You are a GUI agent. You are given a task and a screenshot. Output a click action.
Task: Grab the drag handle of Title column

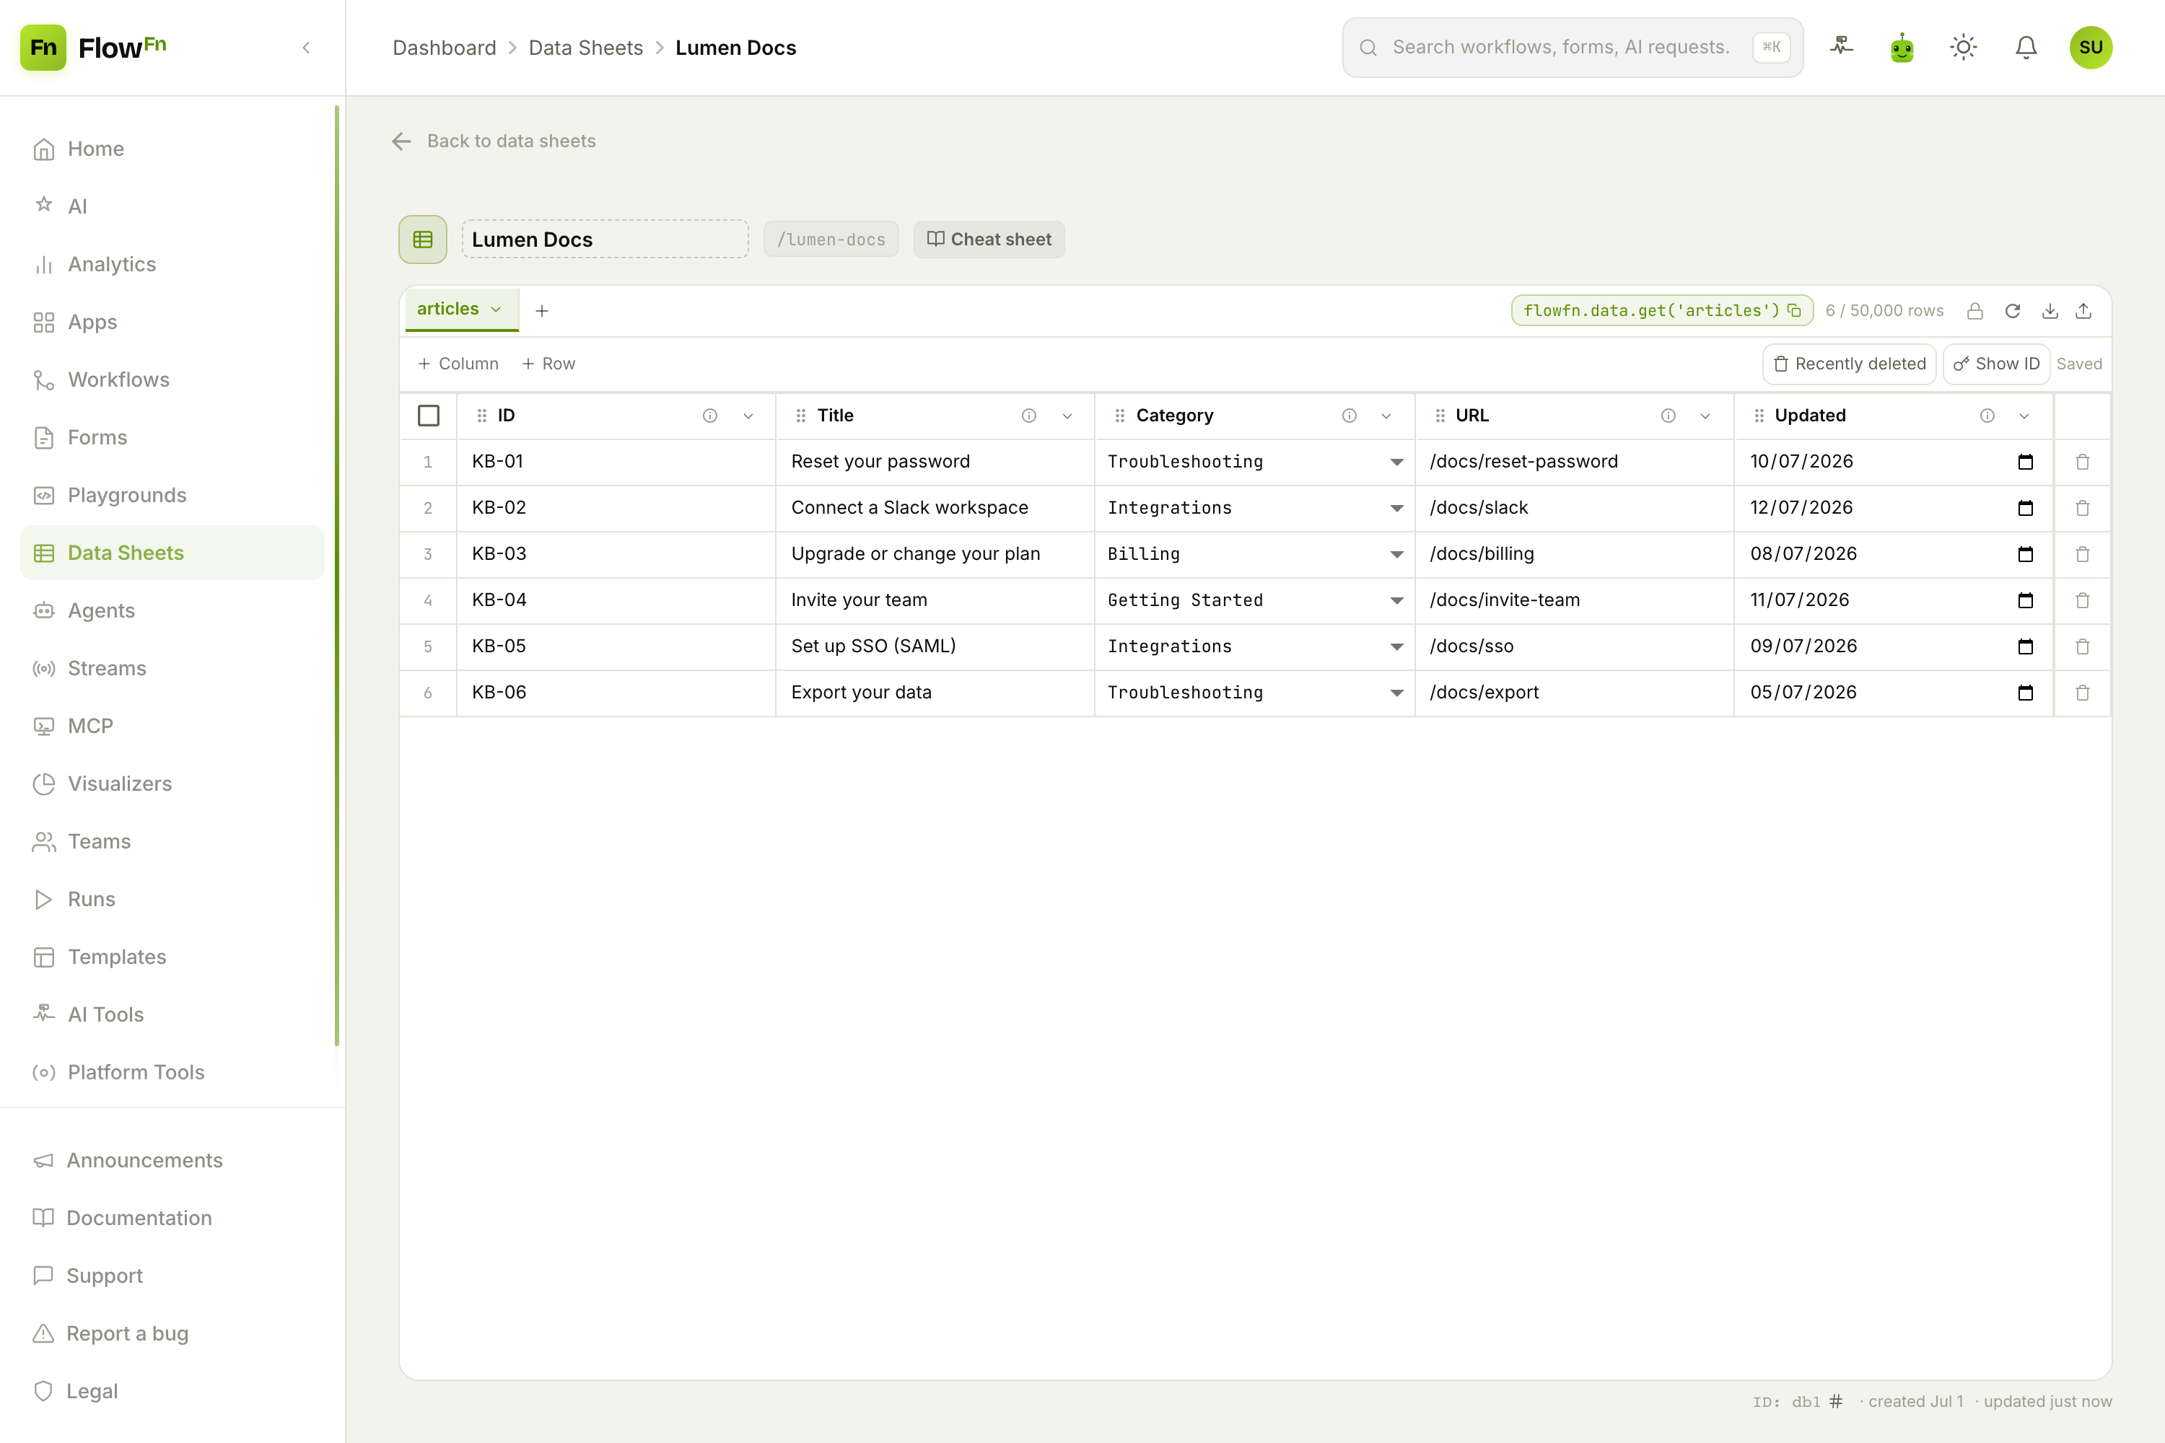[x=801, y=416]
